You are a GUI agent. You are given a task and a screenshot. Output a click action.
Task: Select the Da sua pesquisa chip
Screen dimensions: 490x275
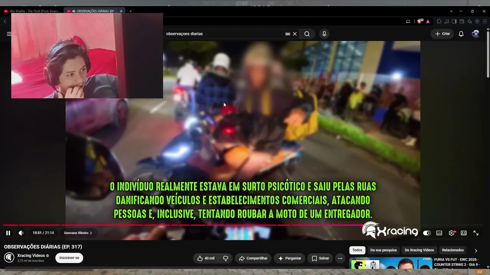click(x=384, y=250)
